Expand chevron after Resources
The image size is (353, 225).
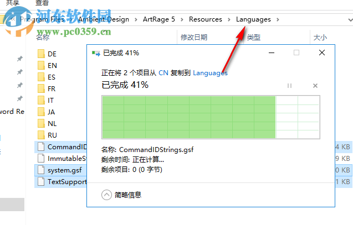(x=229, y=19)
